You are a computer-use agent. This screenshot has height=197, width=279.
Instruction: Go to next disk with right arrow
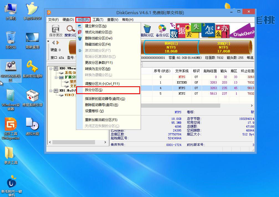(58, 42)
